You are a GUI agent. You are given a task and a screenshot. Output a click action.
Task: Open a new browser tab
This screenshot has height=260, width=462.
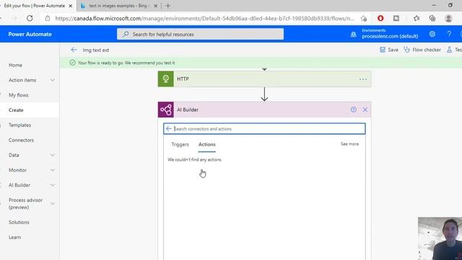(168, 6)
